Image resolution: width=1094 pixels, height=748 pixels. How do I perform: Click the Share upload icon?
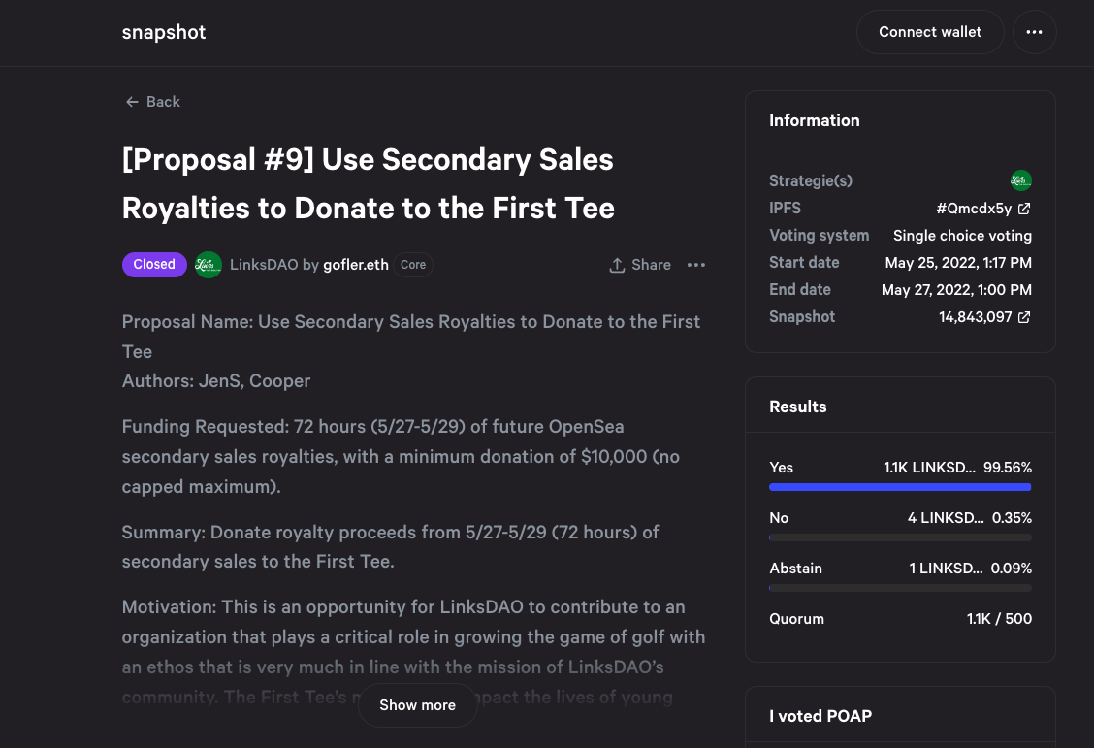point(617,265)
